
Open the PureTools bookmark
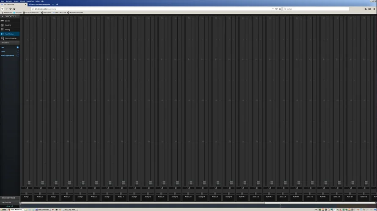pyautogui.click(x=17, y=13)
